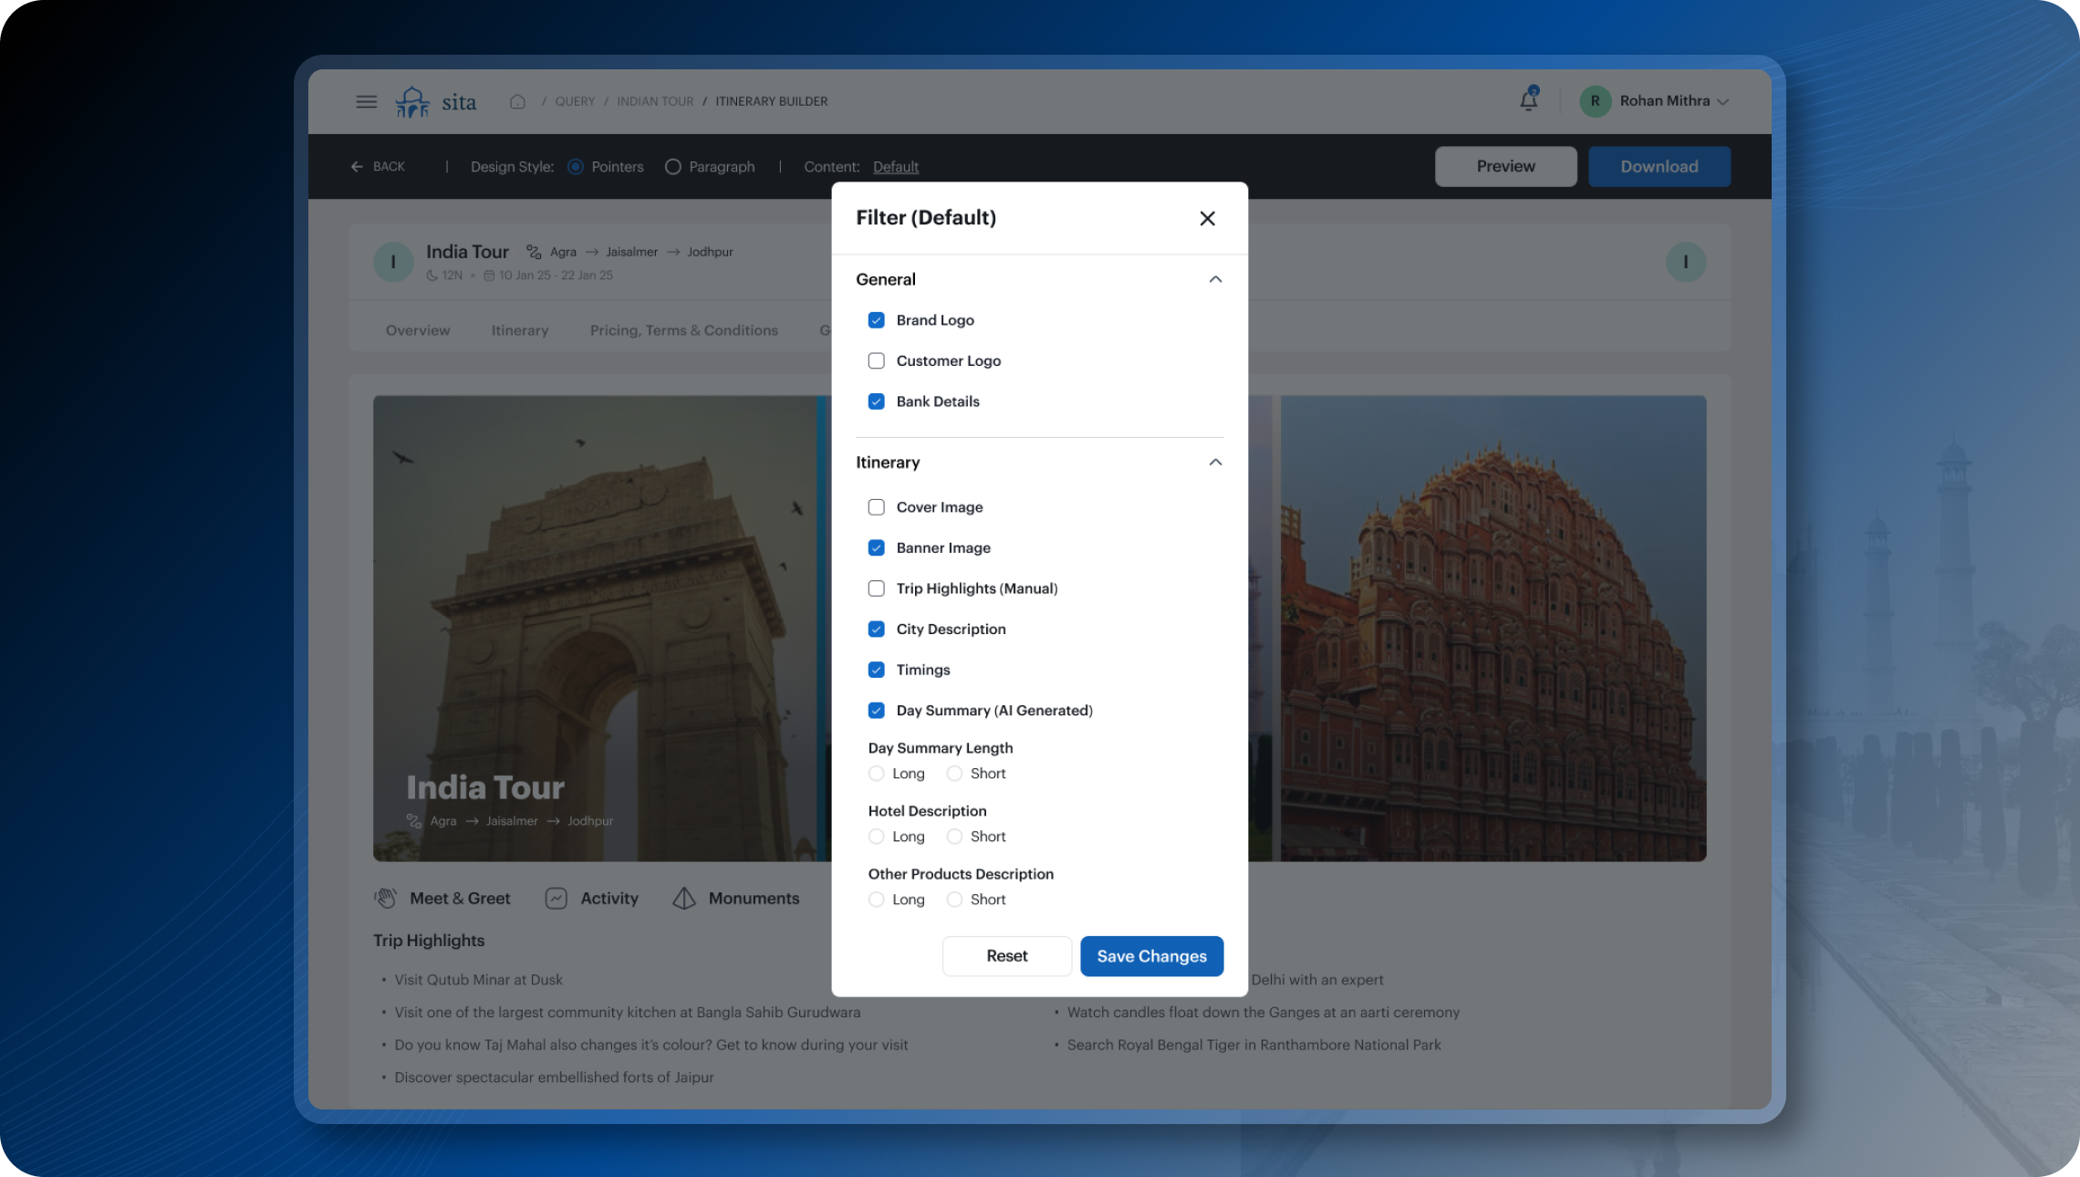Click the Back arrow
2080x1177 pixels.
click(357, 167)
